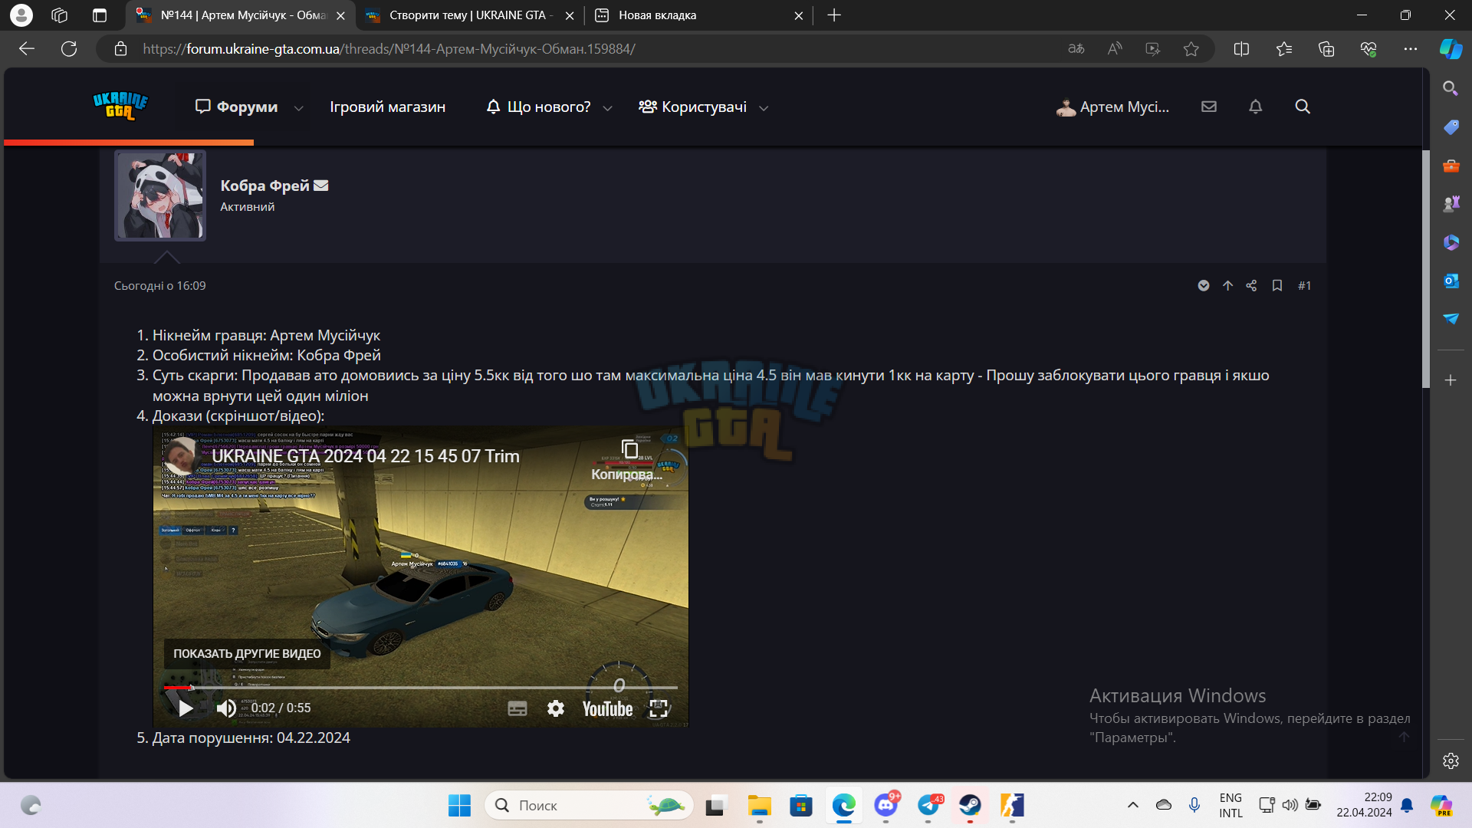
Task: Click page vertical scrollbar
Action: pos(1425,268)
